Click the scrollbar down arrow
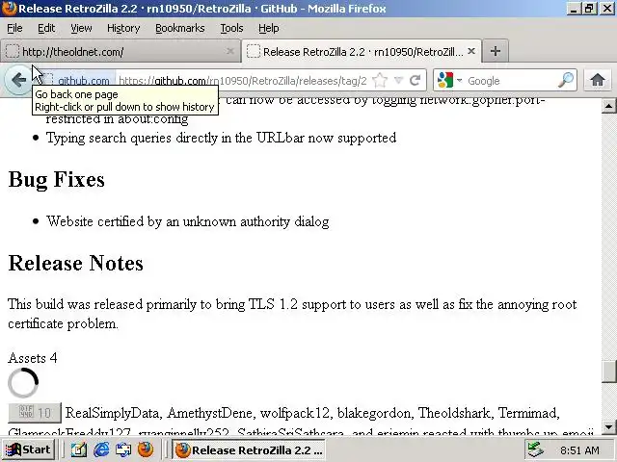This screenshot has height=462, width=617. [608, 426]
